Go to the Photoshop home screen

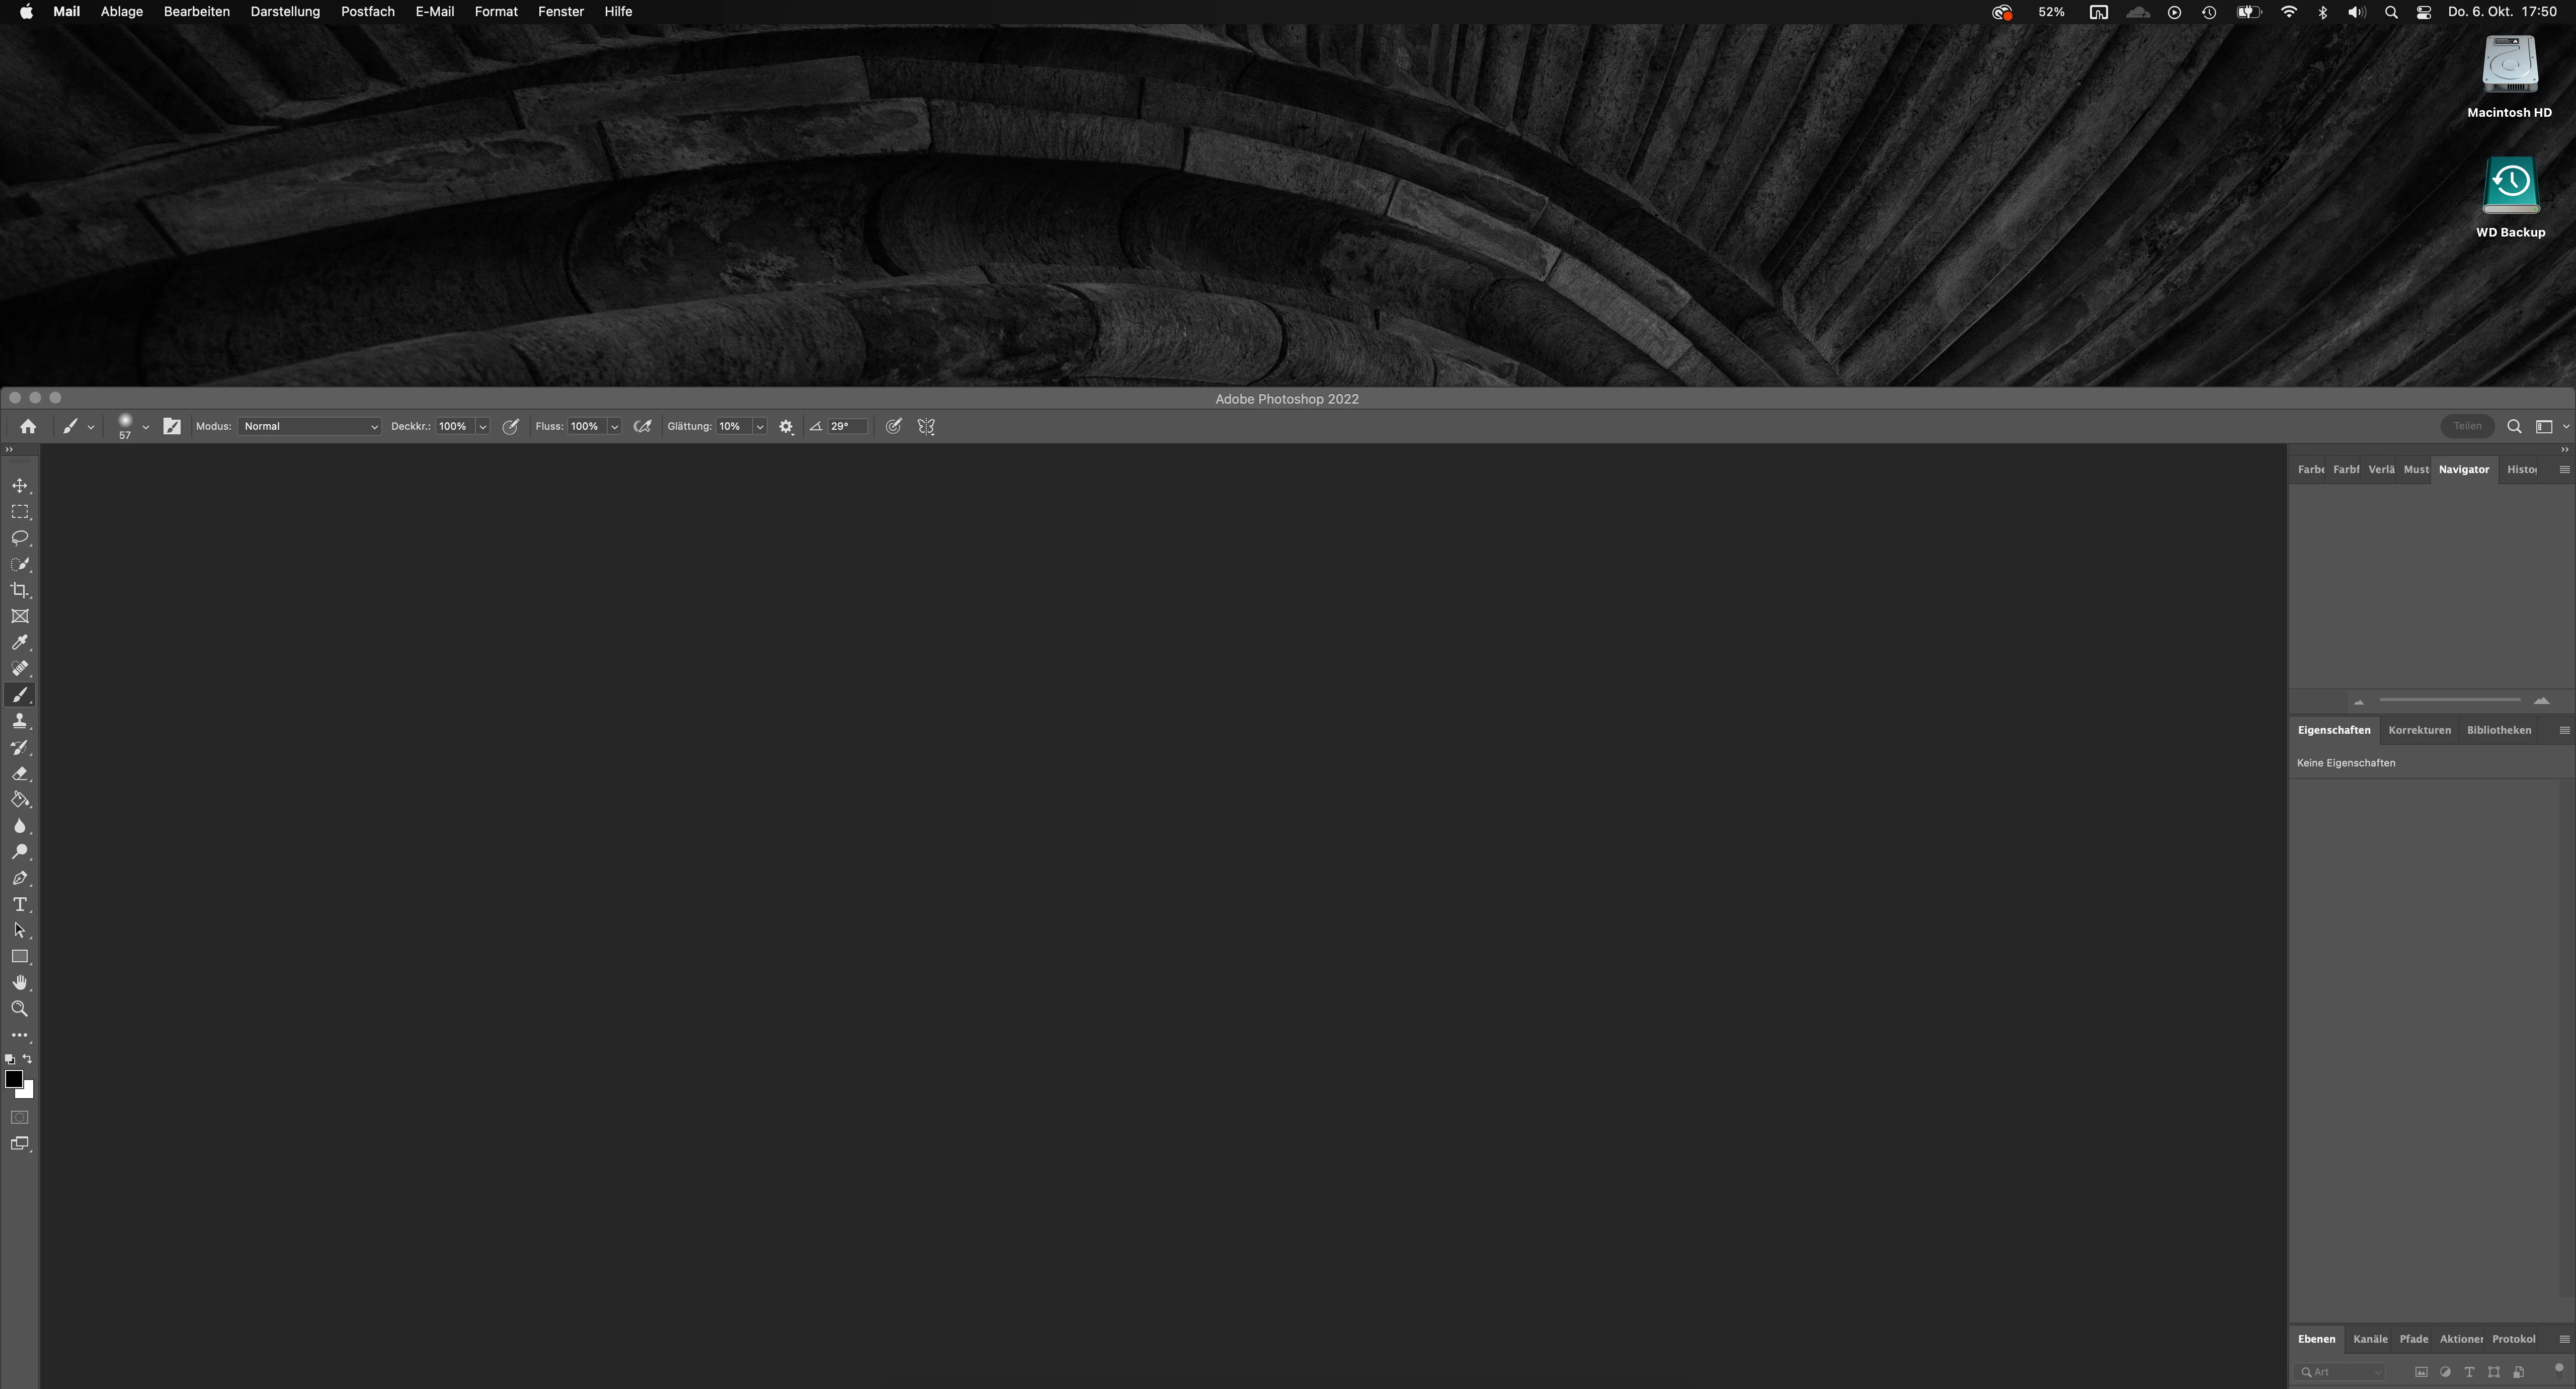point(28,427)
